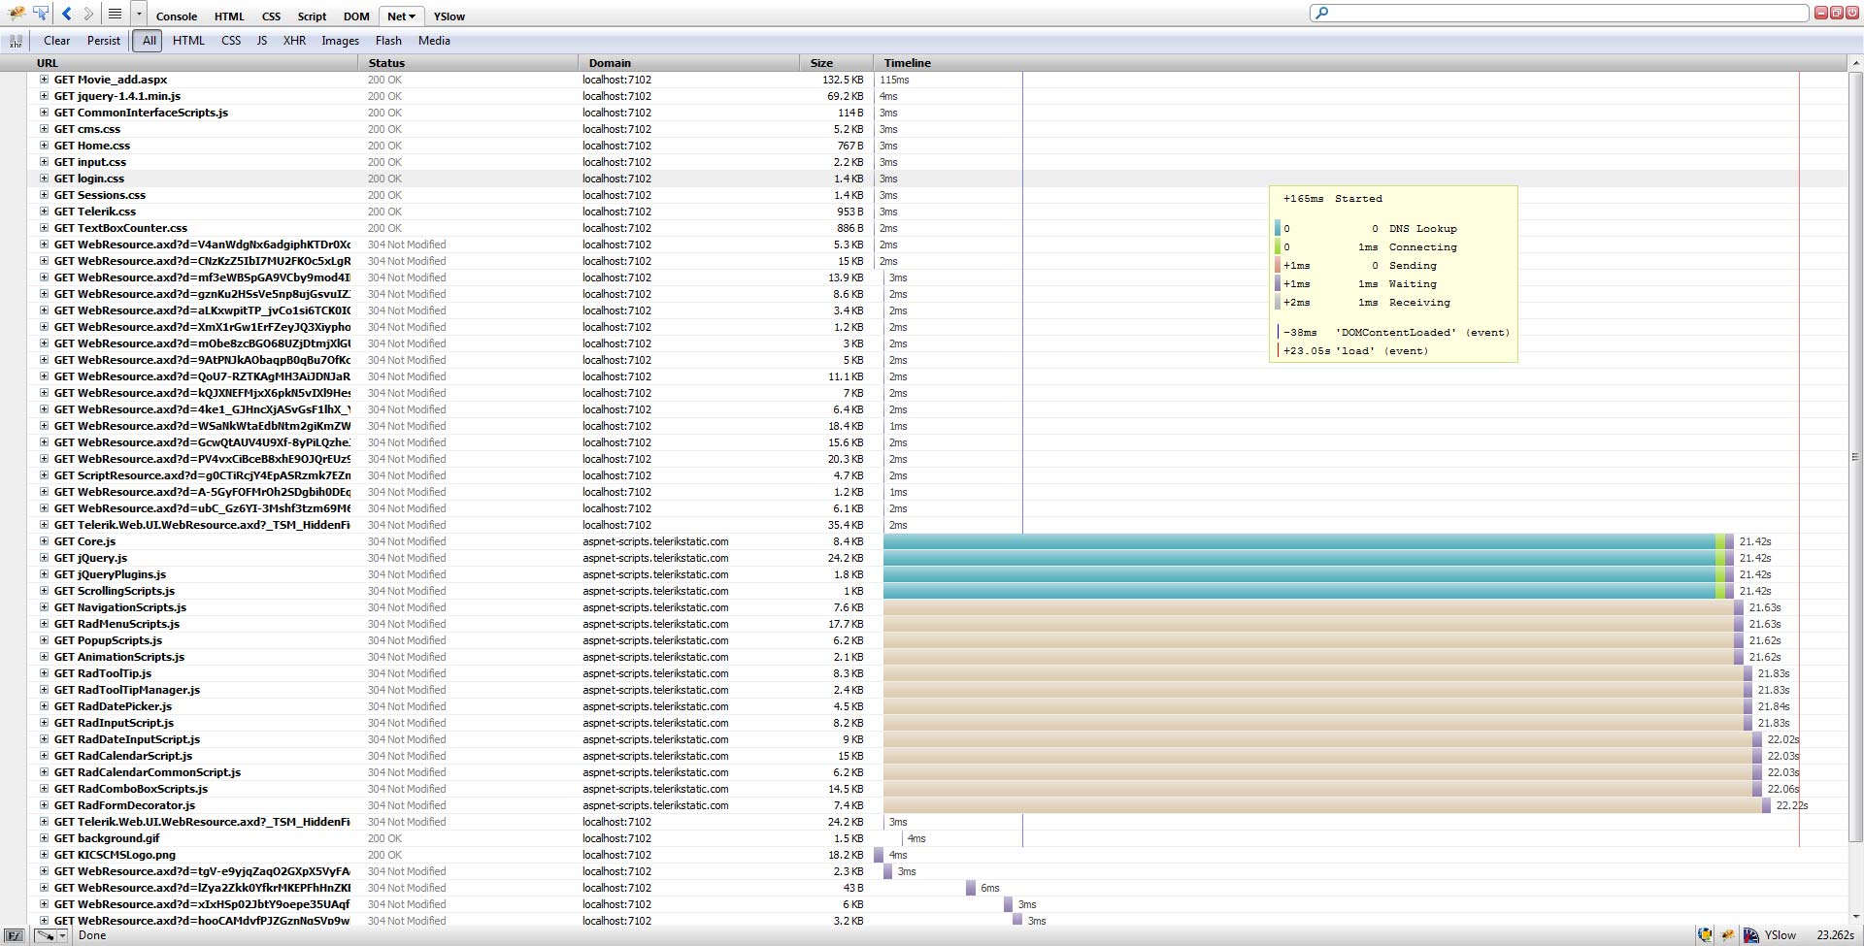This screenshot has height=946, width=1864.
Task: Click the 23.262s load time in status bar
Action: click(1835, 935)
